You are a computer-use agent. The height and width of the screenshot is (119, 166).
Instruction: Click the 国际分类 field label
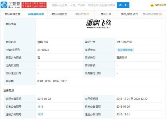tap(90, 42)
